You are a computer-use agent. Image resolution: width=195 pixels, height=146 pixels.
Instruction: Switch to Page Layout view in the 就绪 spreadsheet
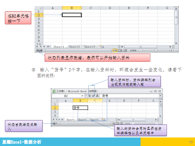[x=120, y=51]
